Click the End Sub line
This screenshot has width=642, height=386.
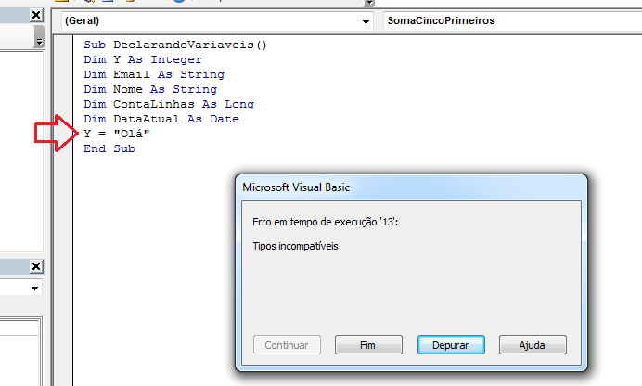pos(109,148)
